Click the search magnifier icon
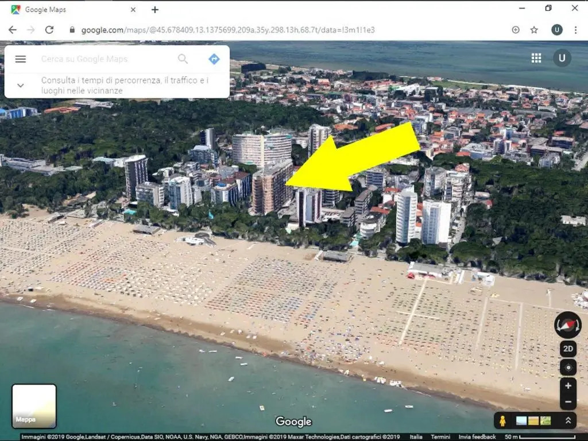588x441 pixels. [x=183, y=59]
